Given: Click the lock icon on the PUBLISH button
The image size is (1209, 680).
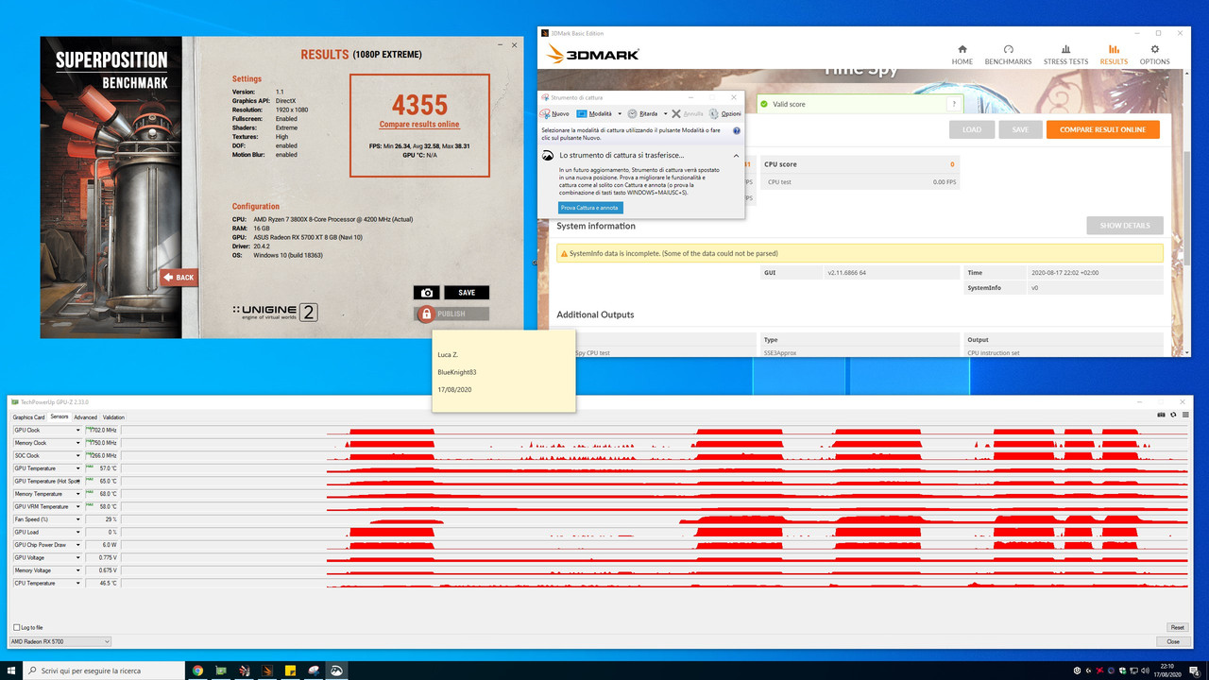Looking at the screenshot, I should coord(426,314).
